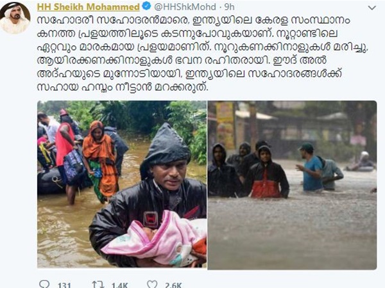Click the 131 replies count

(64, 285)
